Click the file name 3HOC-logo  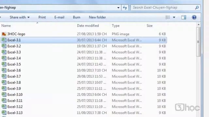point(16,34)
